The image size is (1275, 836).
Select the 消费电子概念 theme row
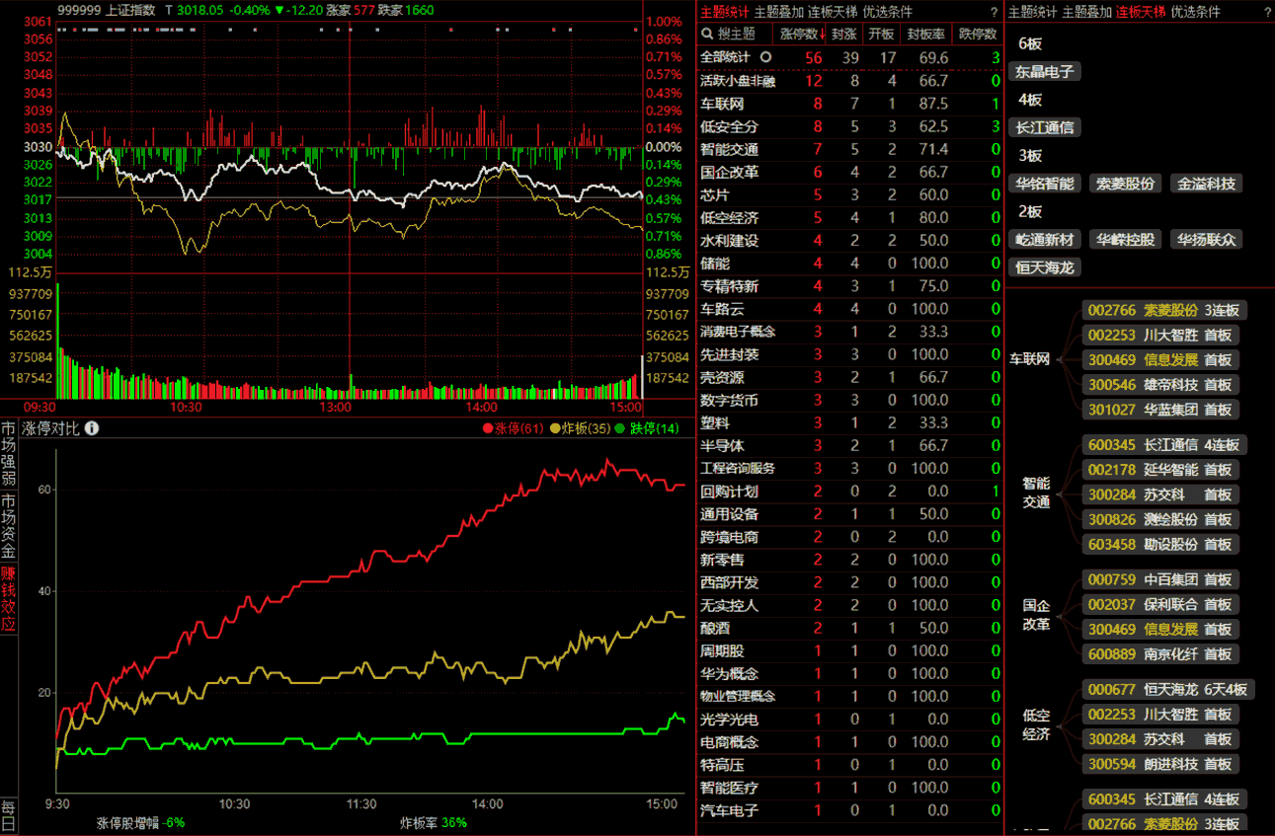click(x=850, y=332)
